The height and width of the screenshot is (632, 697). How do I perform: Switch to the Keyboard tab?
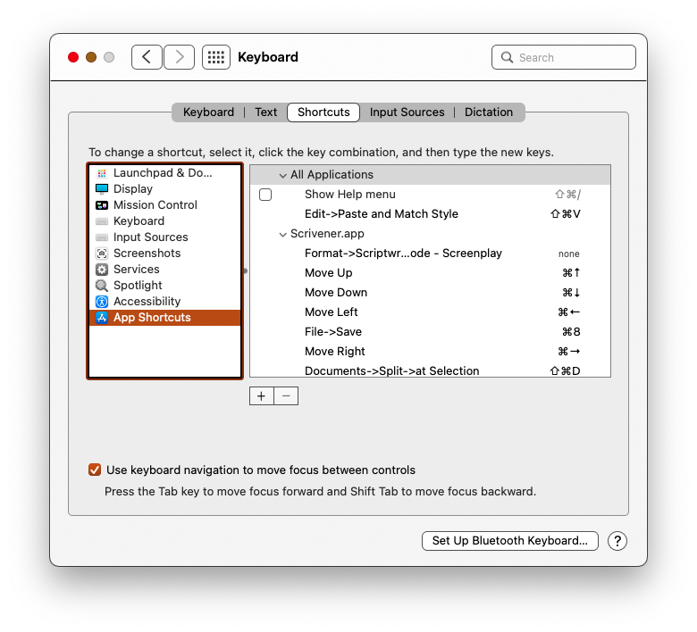click(x=208, y=112)
